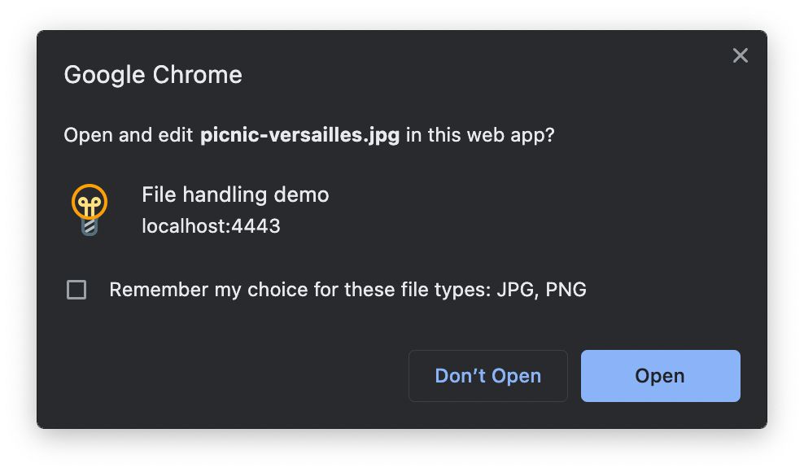
Task: Click the dismiss X in the corner
Action: (740, 55)
